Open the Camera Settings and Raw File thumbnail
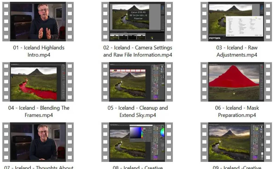 point(137,22)
